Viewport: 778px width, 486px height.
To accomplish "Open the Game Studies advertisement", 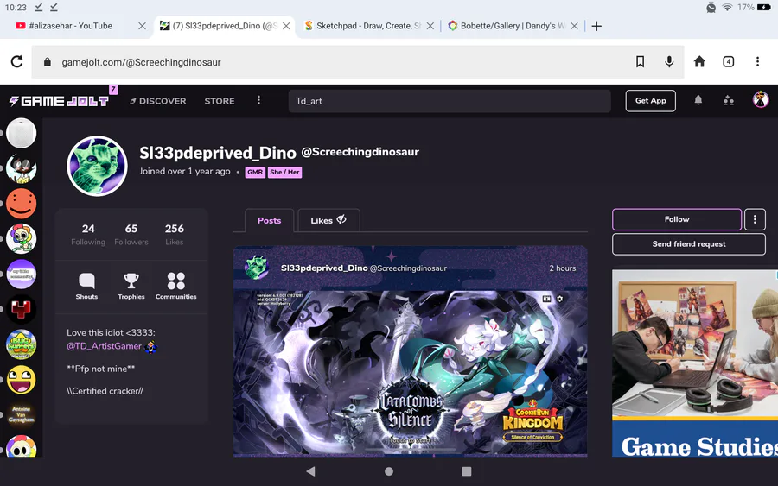I will (x=695, y=363).
